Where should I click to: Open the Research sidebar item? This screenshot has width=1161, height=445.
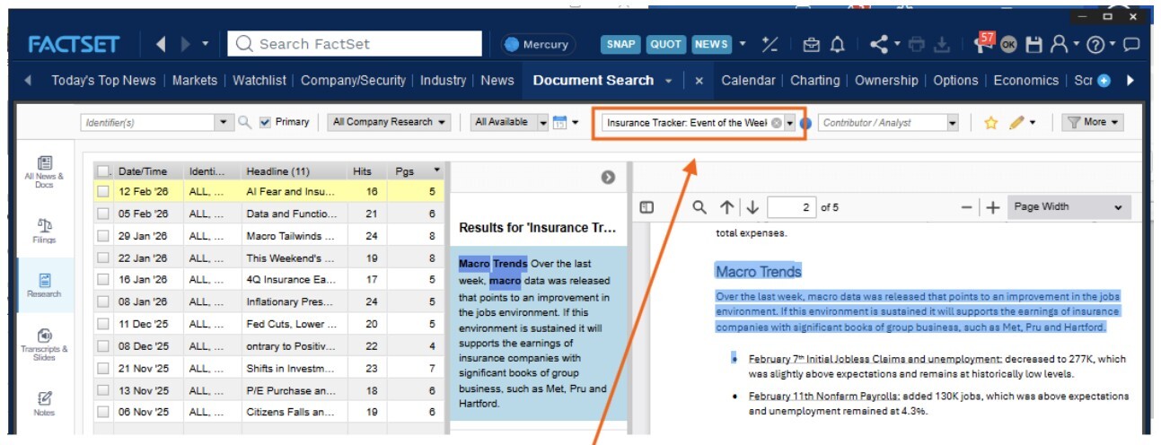point(44,284)
